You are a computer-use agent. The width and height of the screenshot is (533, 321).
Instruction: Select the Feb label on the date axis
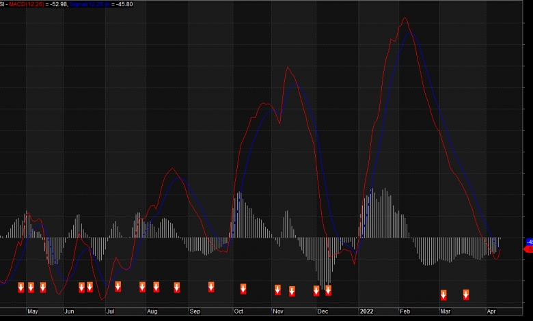403,311
